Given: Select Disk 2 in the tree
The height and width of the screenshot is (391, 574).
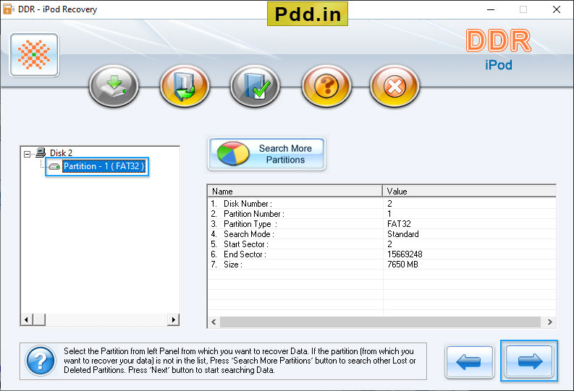Looking at the screenshot, I should (x=61, y=152).
